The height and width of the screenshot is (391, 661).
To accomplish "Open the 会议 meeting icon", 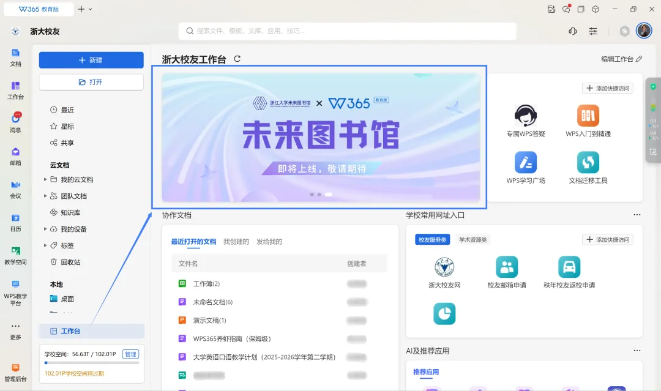I will pyautogui.click(x=15, y=190).
